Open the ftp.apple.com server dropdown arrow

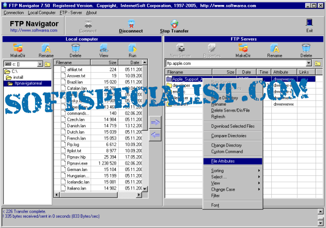point(309,63)
